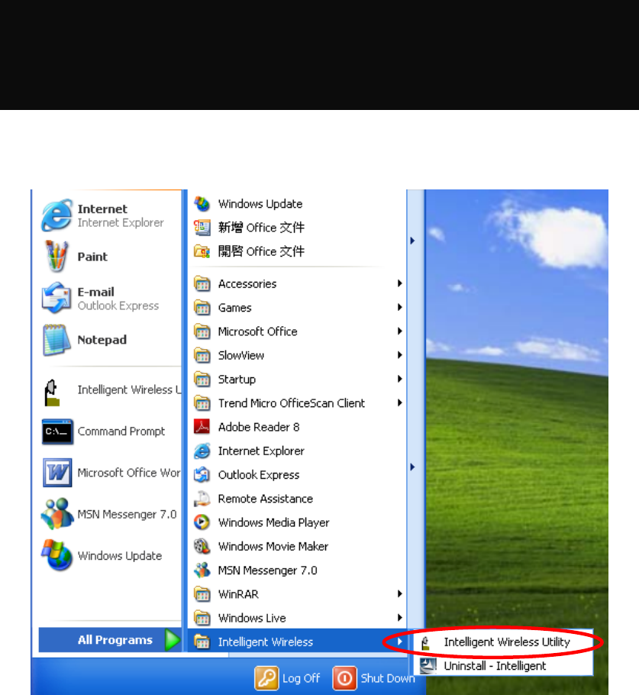Viewport: 639px width, 695px height.
Task: Click Internet Explorer icon in All Programs list
Action: [x=202, y=451]
